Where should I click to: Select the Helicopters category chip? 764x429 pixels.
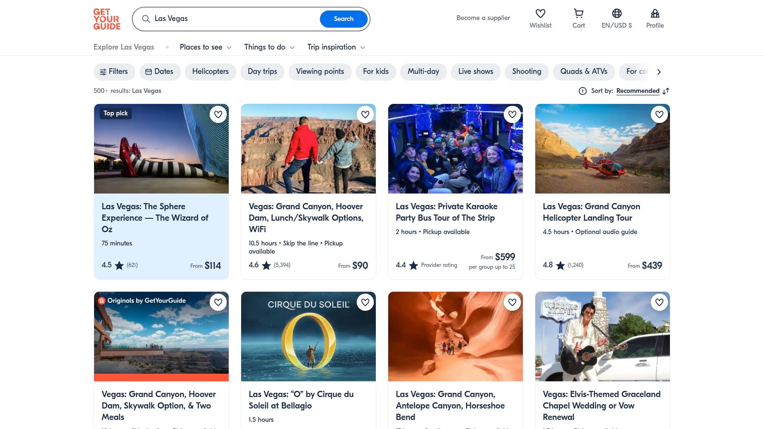point(210,71)
